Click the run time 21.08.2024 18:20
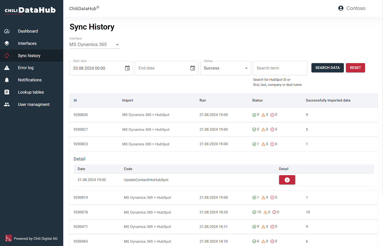The width and height of the screenshot is (383, 246). [x=213, y=212]
